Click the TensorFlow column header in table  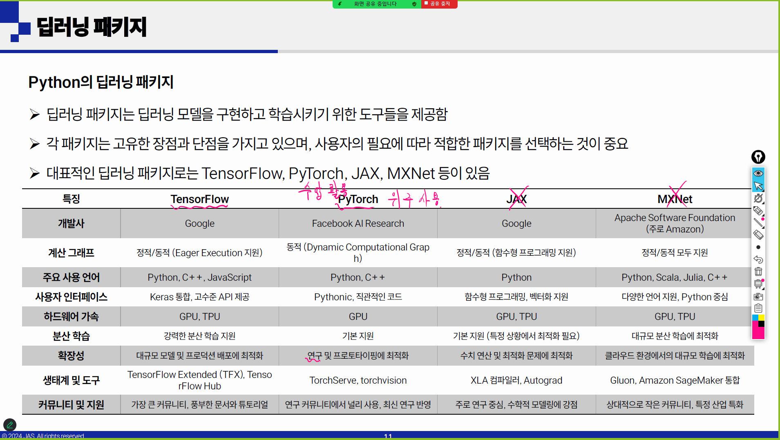tap(199, 199)
